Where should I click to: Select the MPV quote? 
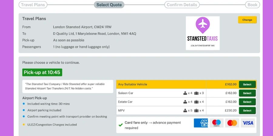[x=247, y=111]
